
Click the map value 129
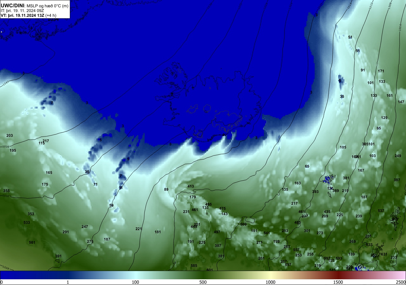(x=384, y=118)
